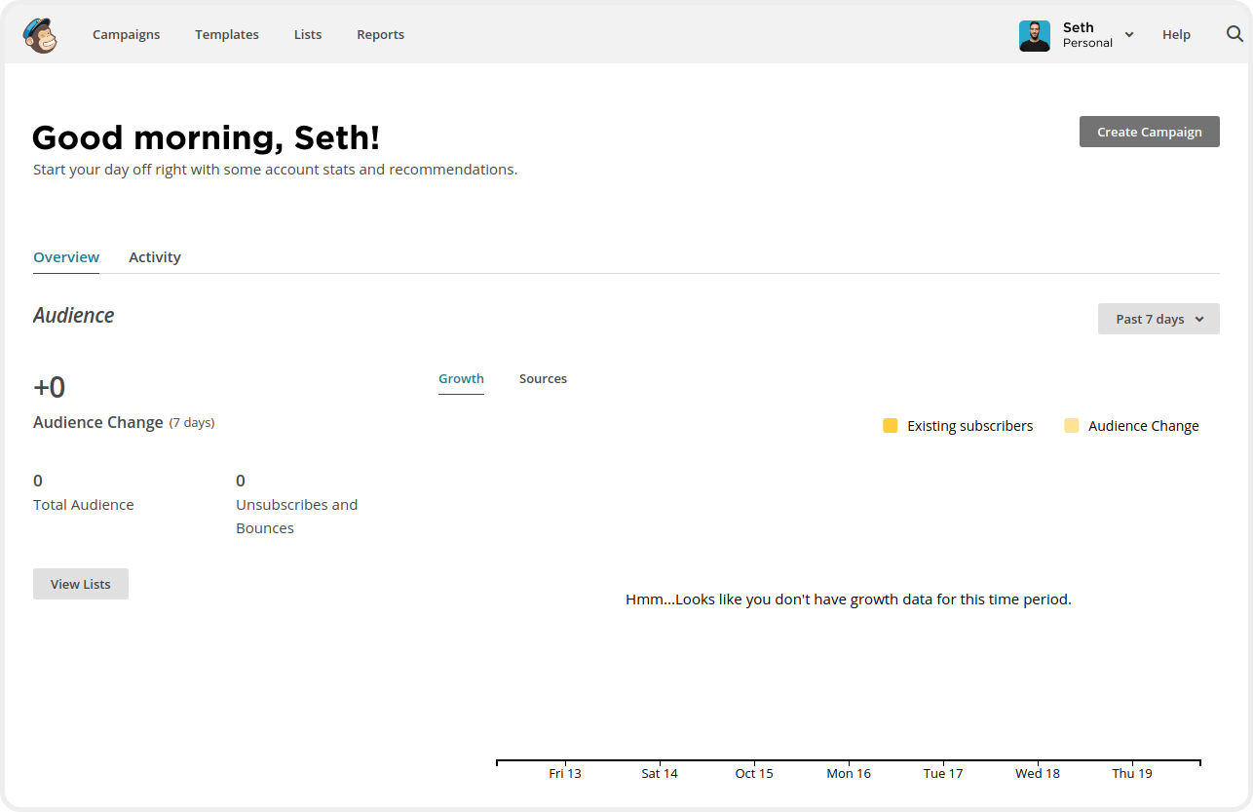Image resolution: width=1253 pixels, height=812 pixels.
Task: Click the 'Sat 14' axis label
Action: (660, 773)
